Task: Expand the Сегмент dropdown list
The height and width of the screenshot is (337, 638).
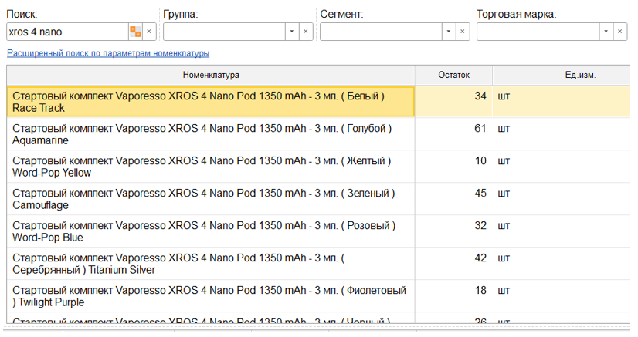Action: 448,32
